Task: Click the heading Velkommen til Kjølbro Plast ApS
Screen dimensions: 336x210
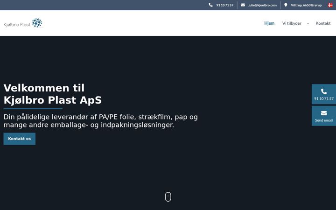Action: pyautogui.click(x=53, y=94)
